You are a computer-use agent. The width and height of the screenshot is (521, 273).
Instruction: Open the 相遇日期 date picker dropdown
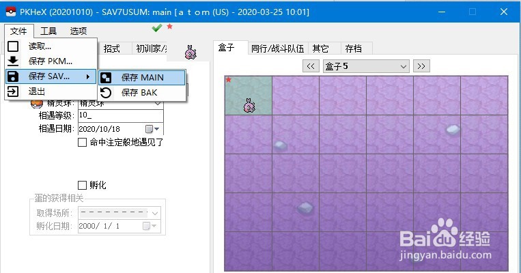click(152, 128)
